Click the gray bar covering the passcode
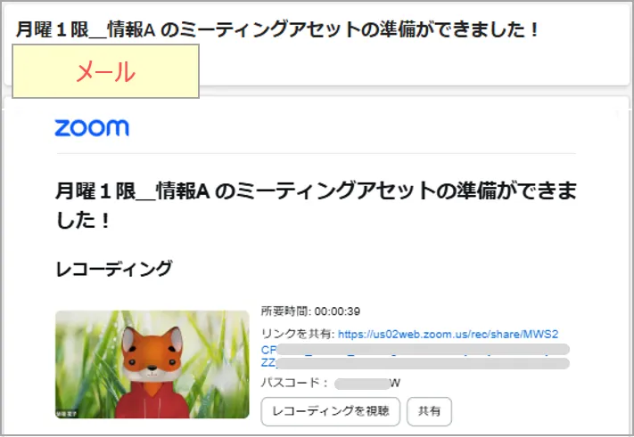Screen dimensions: 634x437 tap(362, 384)
